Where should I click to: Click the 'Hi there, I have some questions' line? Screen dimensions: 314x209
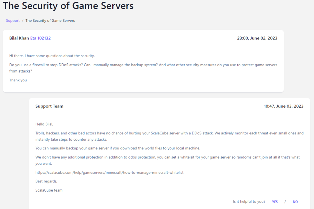click(52, 56)
